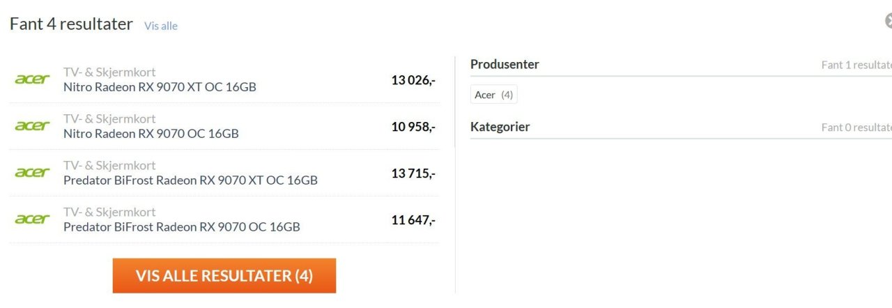
Task: Click the 10 958,- price
Action: tap(413, 127)
